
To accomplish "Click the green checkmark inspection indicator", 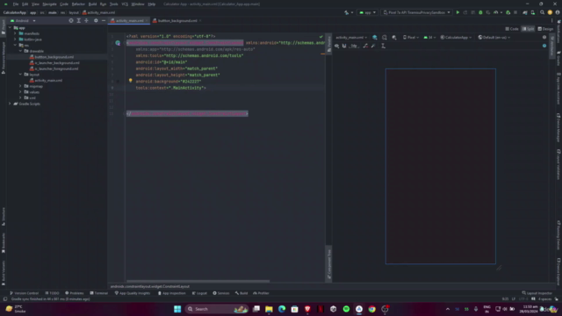I will click(x=321, y=37).
